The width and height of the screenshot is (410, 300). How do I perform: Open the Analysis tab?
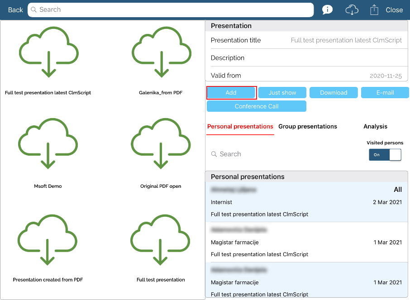pyautogui.click(x=375, y=127)
